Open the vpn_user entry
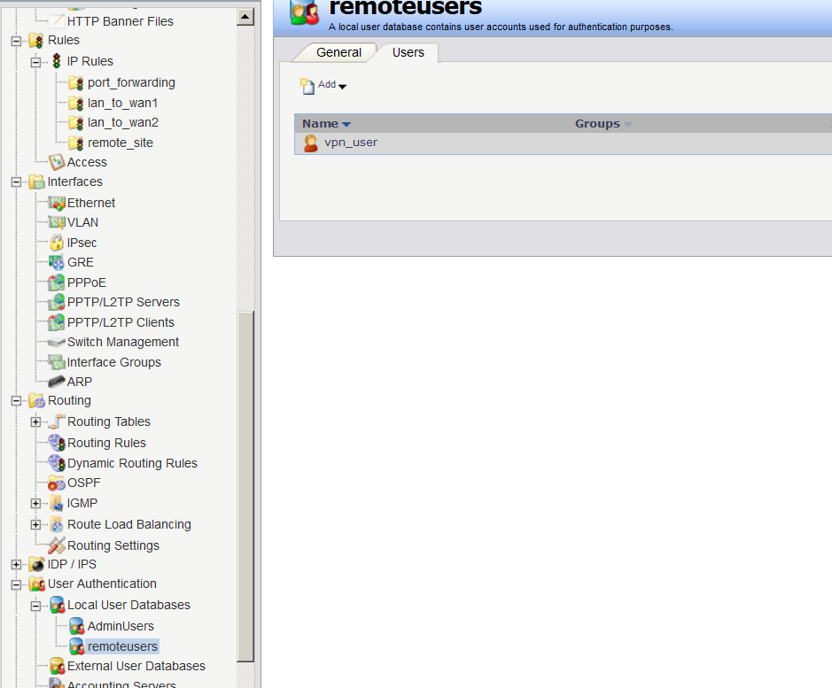The height and width of the screenshot is (688, 832). (x=351, y=143)
